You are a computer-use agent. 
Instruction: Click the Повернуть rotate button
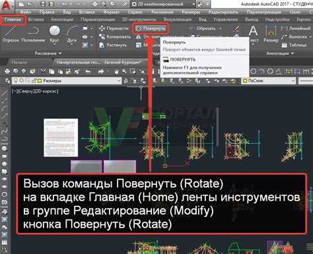151,28
